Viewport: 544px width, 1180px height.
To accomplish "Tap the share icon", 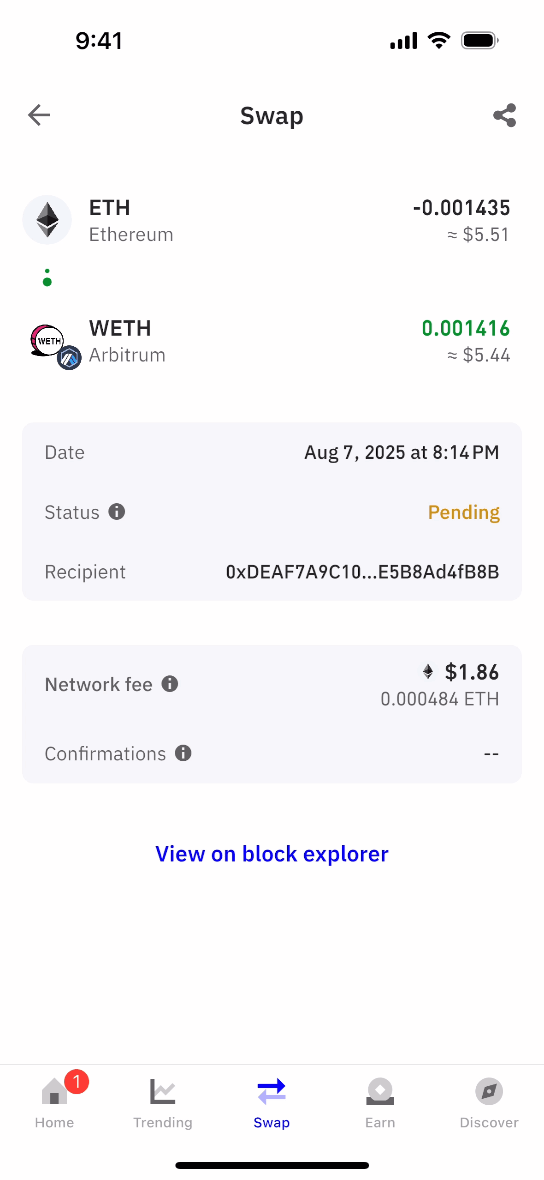I will click(x=504, y=115).
